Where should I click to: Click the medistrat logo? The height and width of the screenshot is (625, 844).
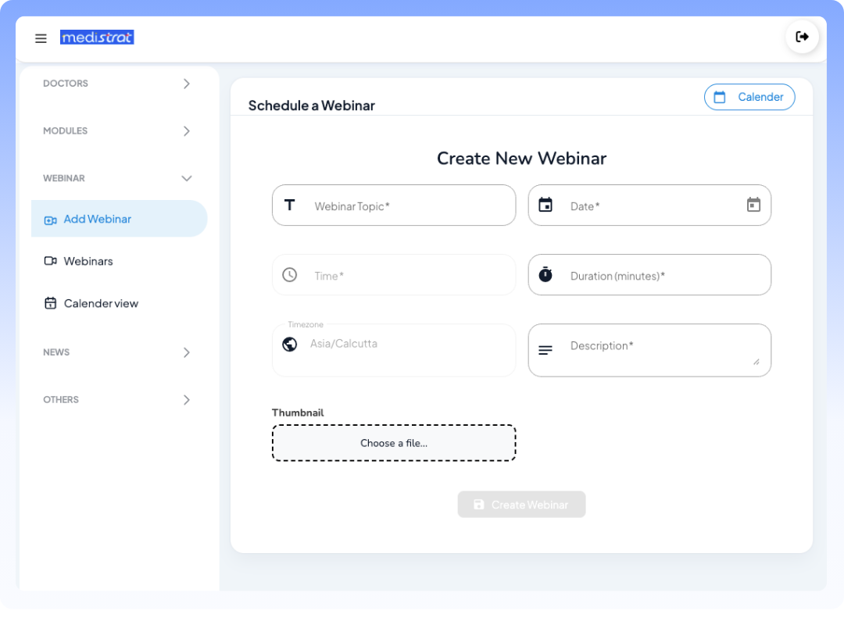97,37
